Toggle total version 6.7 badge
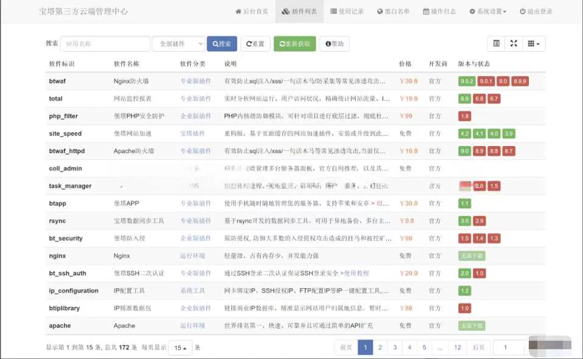Image resolution: width=583 pixels, height=359 pixels. pos(494,99)
